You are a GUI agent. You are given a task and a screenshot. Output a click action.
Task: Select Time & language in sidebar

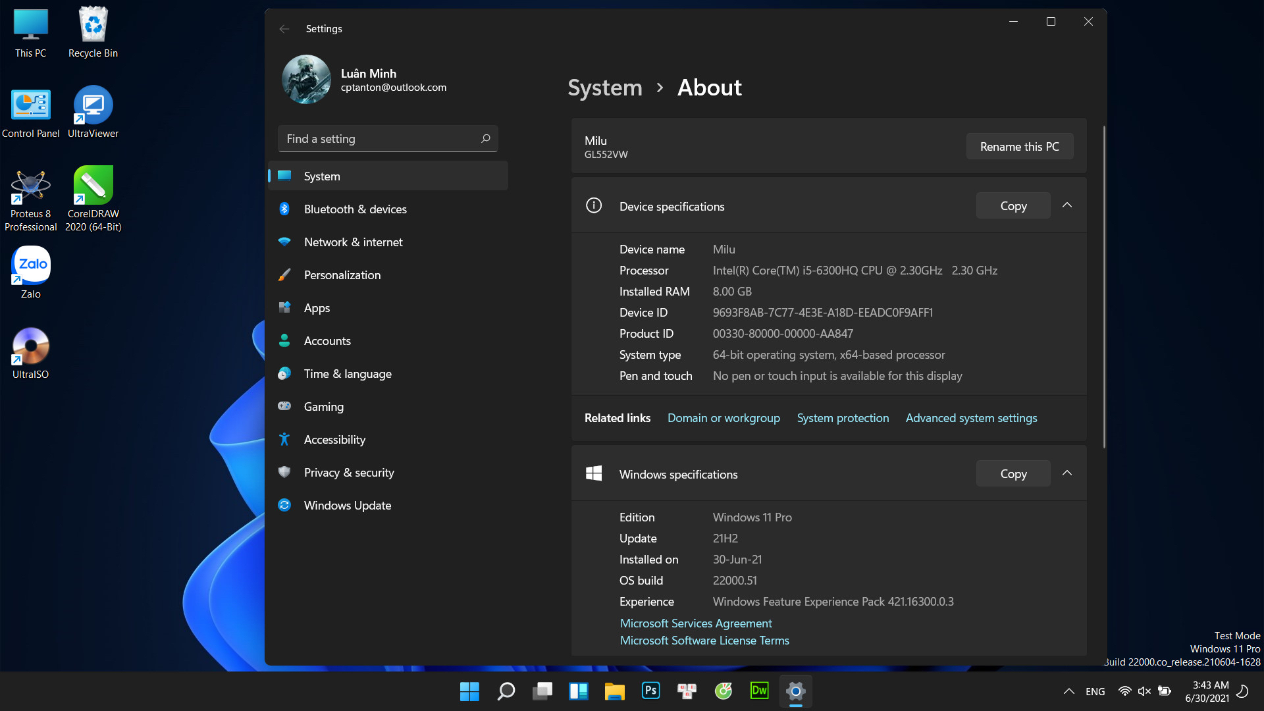tap(388, 373)
